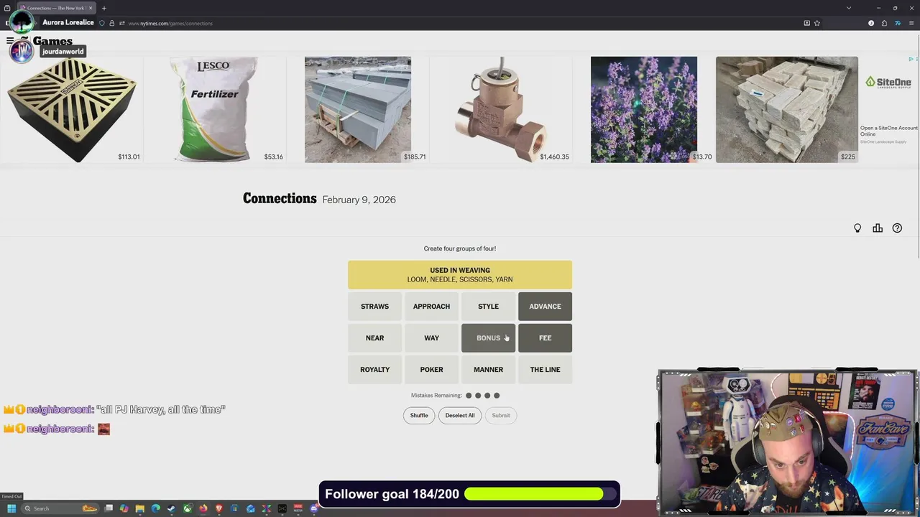Open Discord from the taskbar

point(314,508)
